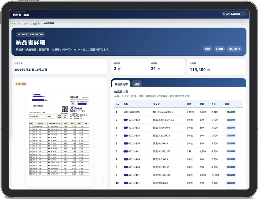
Task: Click the delivery slip preview thumbnail
Action: 59,139
